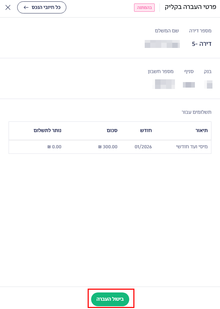This screenshot has height=309, width=220.
Task: Click the בהמתנה status badge
Action: (x=144, y=8)
